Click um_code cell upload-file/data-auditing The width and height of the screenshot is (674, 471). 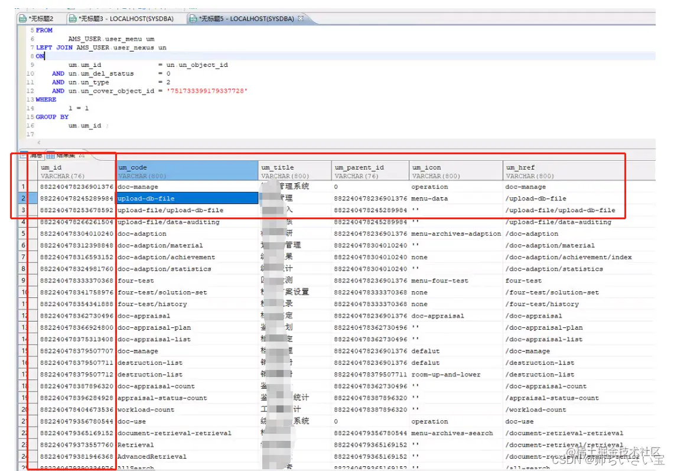click(187, 222)
